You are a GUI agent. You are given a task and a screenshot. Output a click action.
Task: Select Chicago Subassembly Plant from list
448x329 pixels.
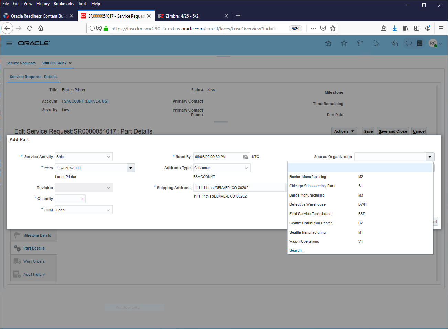312,186
